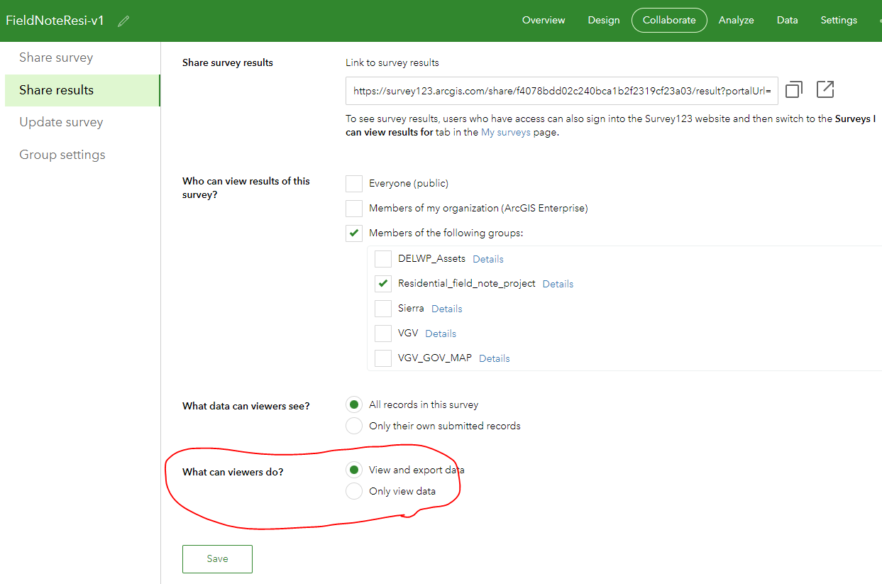Go to the Settings tab
The width and height of the screenshot is (882, 584).
[838, 20]
